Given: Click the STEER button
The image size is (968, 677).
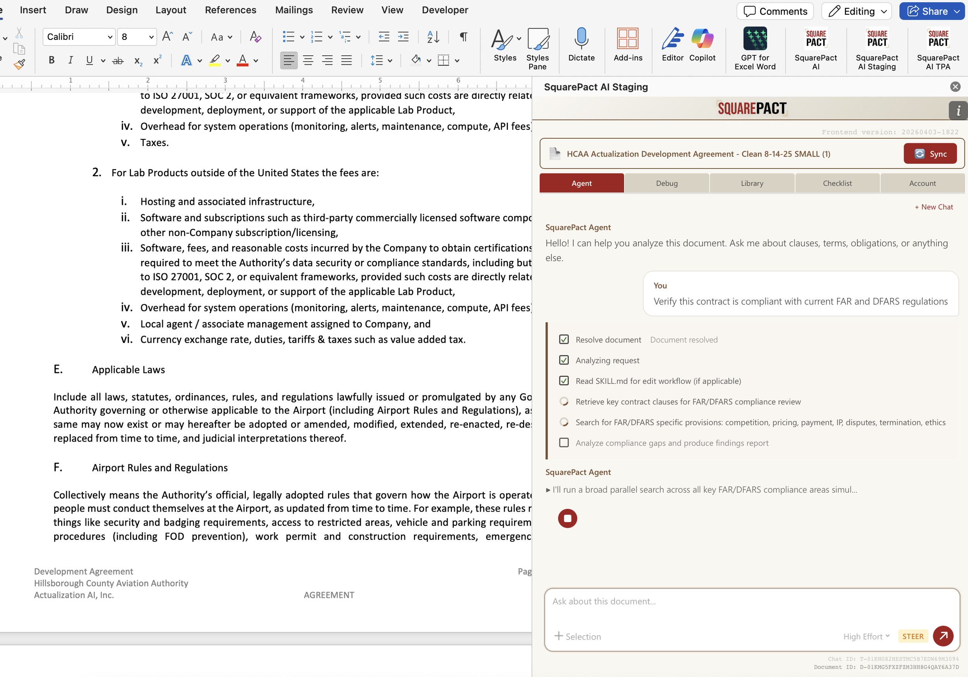Looking at the screenshot, I should (x=913, y=636).
